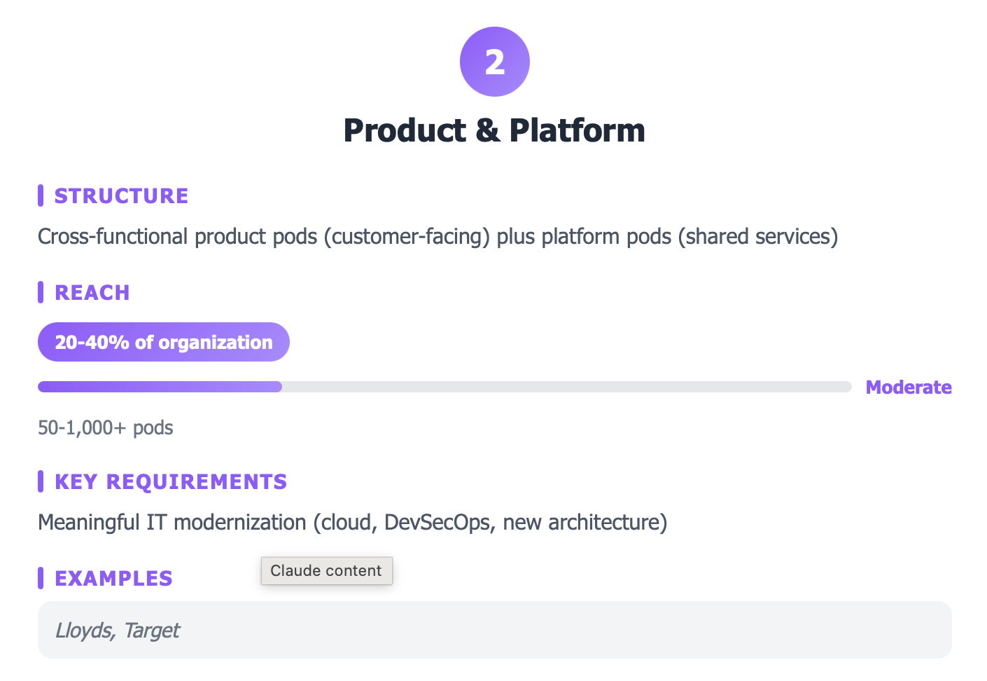The image size is (987, 681).
Task: Click the Claude content tooltip
Action: (x=326, y=570)
